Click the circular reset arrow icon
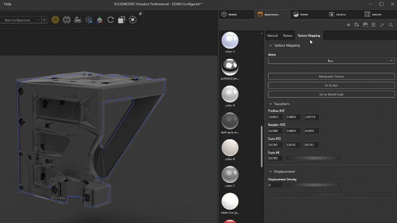Viewport: 397px width, 223px height. point(111,20)
